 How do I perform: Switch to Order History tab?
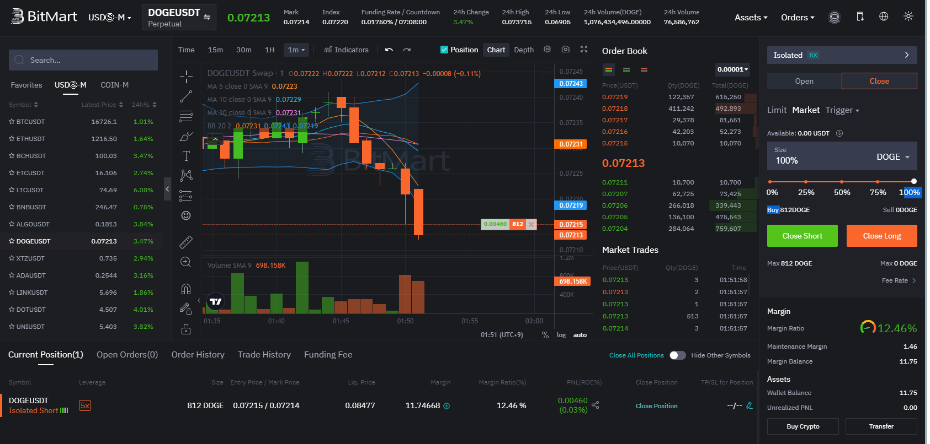tap(198, 355)
